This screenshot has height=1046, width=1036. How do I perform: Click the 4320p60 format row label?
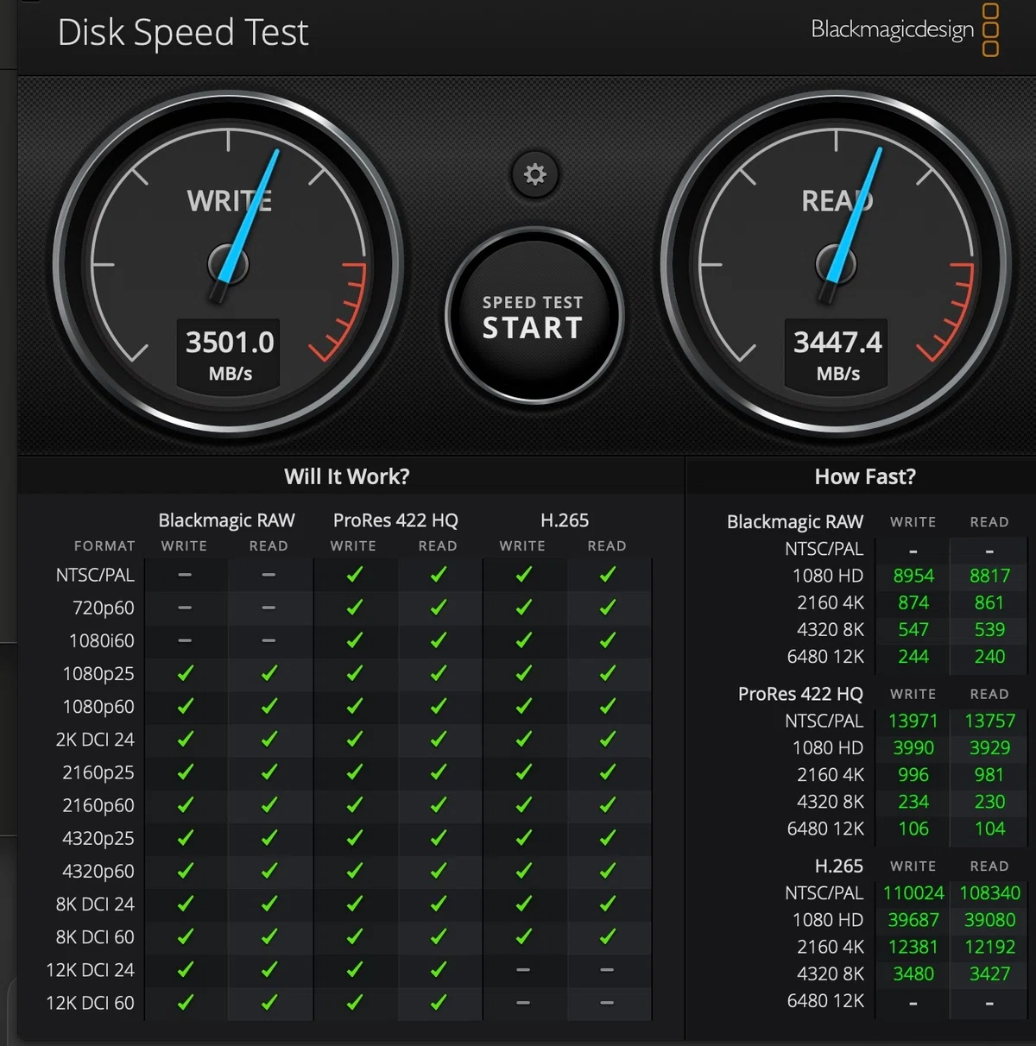[98, 871]
